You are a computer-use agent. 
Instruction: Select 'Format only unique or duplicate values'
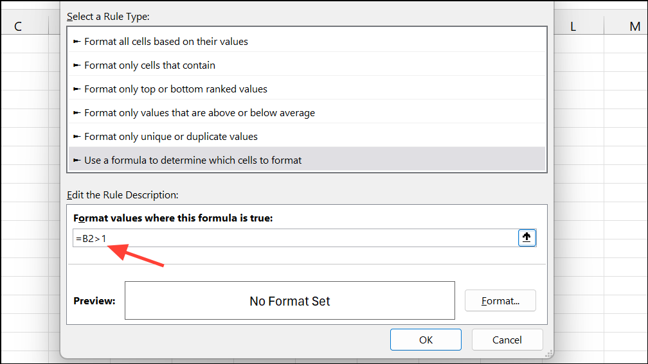[171, 136]
